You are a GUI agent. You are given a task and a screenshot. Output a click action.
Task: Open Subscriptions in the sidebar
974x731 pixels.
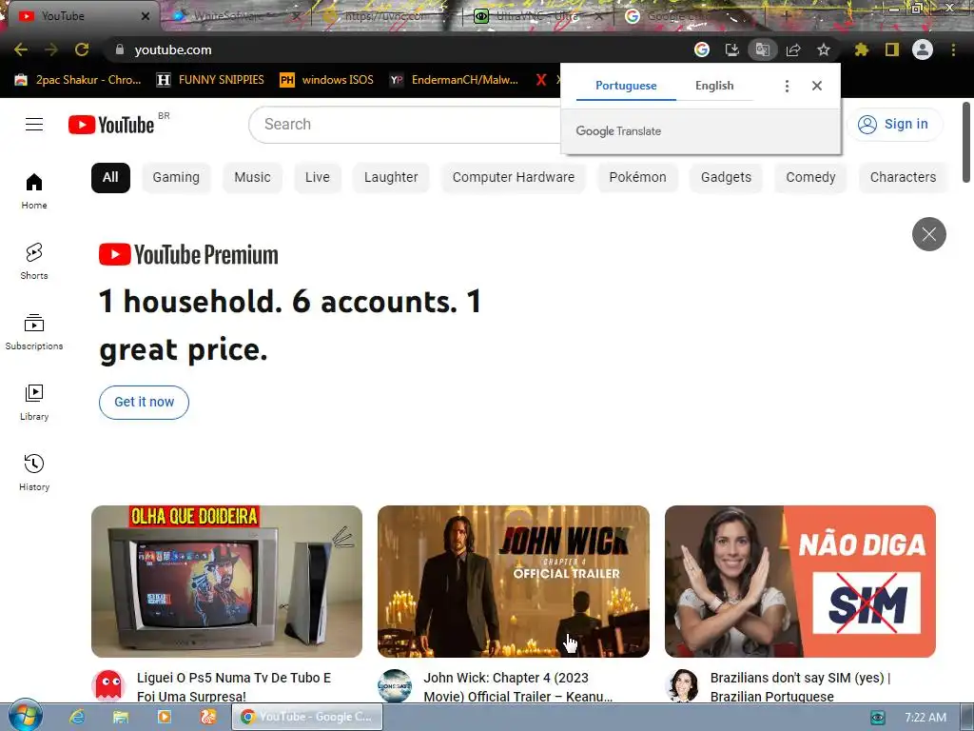34,332
